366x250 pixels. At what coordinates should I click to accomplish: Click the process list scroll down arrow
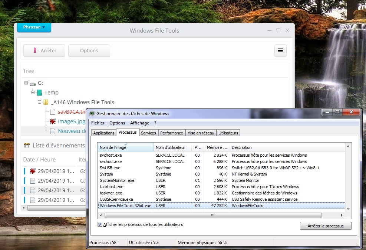348,209
